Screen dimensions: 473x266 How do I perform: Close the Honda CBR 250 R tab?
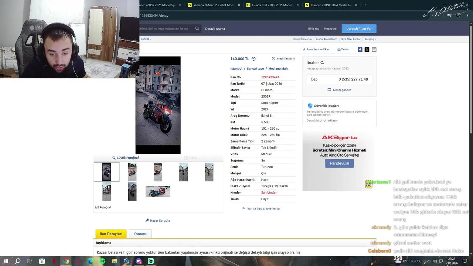pyautogui.click(x=297, y=5)
